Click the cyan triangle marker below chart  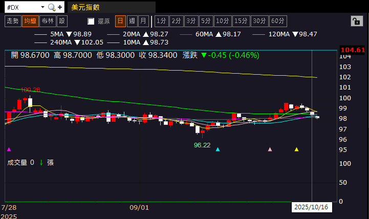click(218, 149)
